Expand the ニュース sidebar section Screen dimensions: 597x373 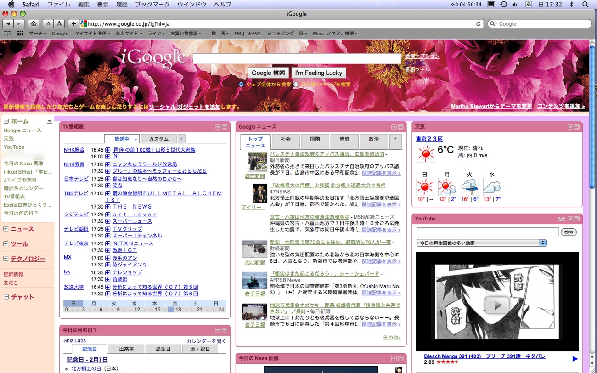6,229
